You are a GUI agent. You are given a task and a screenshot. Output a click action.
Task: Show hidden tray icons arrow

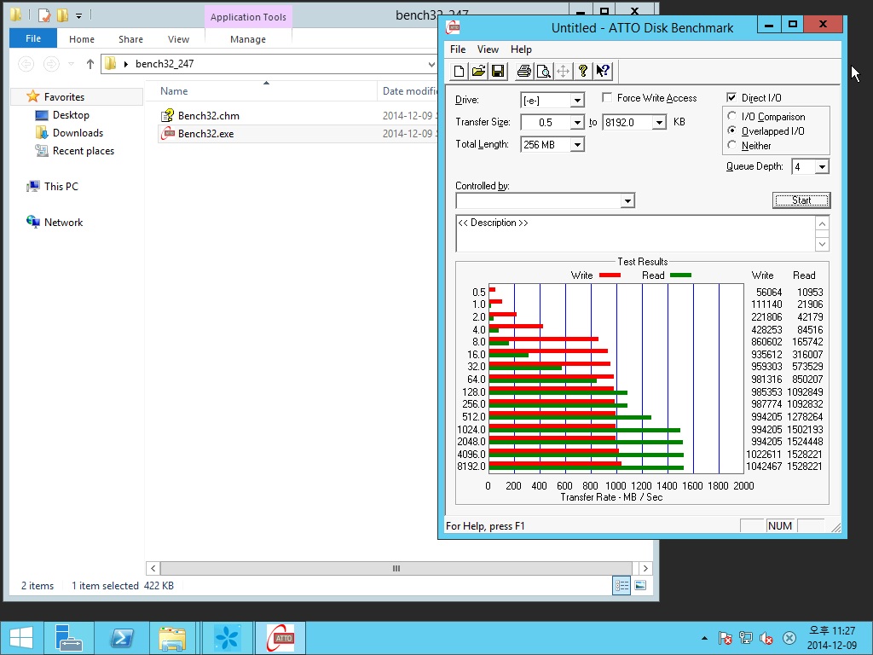pos(704,638)
